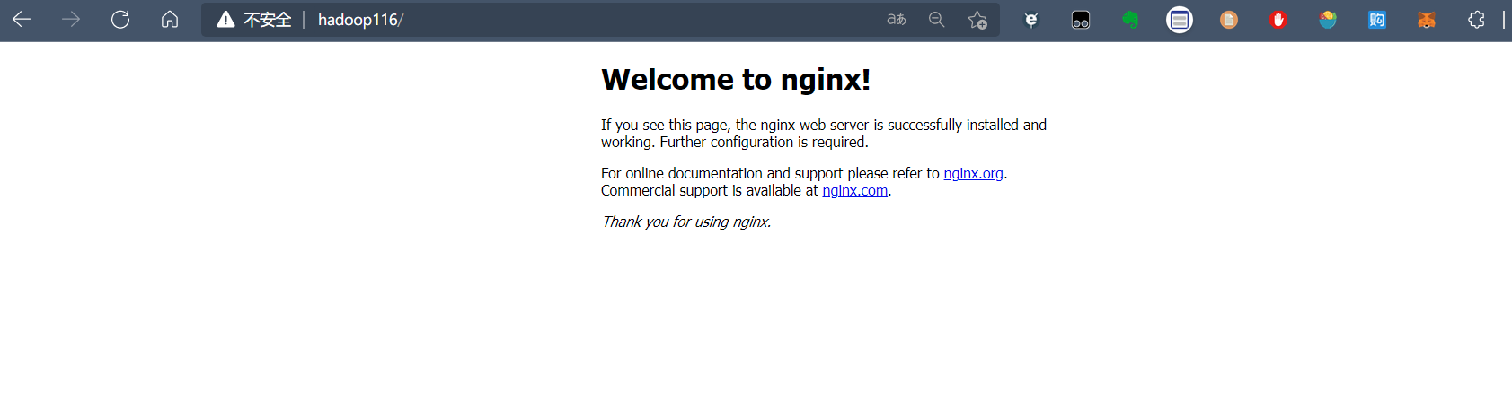The image size is (1512, 409).
Task: Open the colorful salad bowl extension
Action: click(1328, 19)
